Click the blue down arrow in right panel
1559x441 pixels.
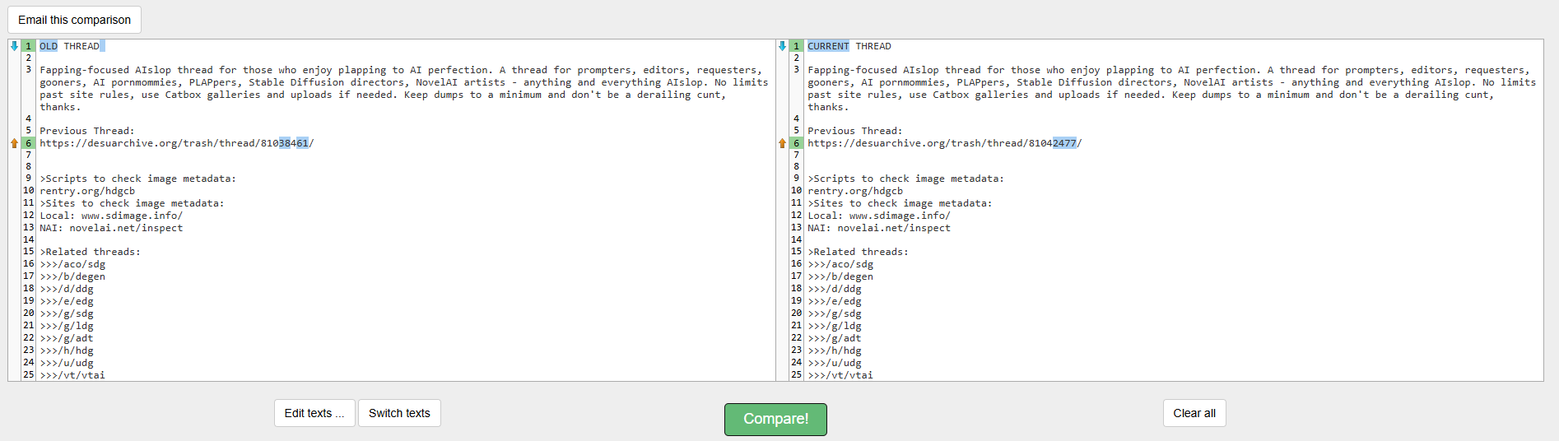(x=782, y=46)
